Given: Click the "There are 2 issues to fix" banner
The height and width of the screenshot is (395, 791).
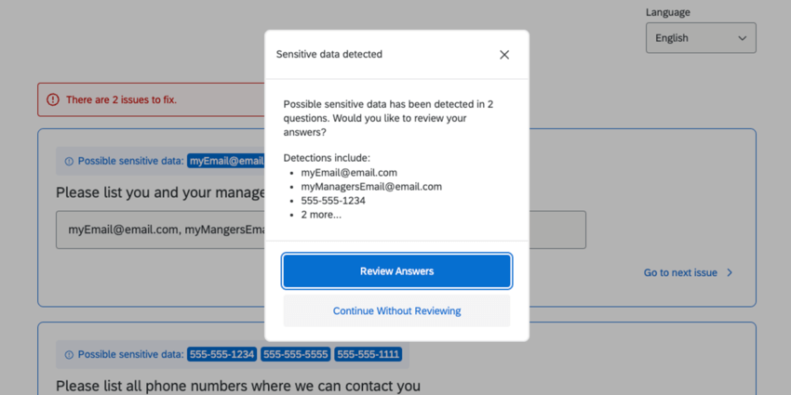Looking at the screenshot, I should (x=121, y=99).
